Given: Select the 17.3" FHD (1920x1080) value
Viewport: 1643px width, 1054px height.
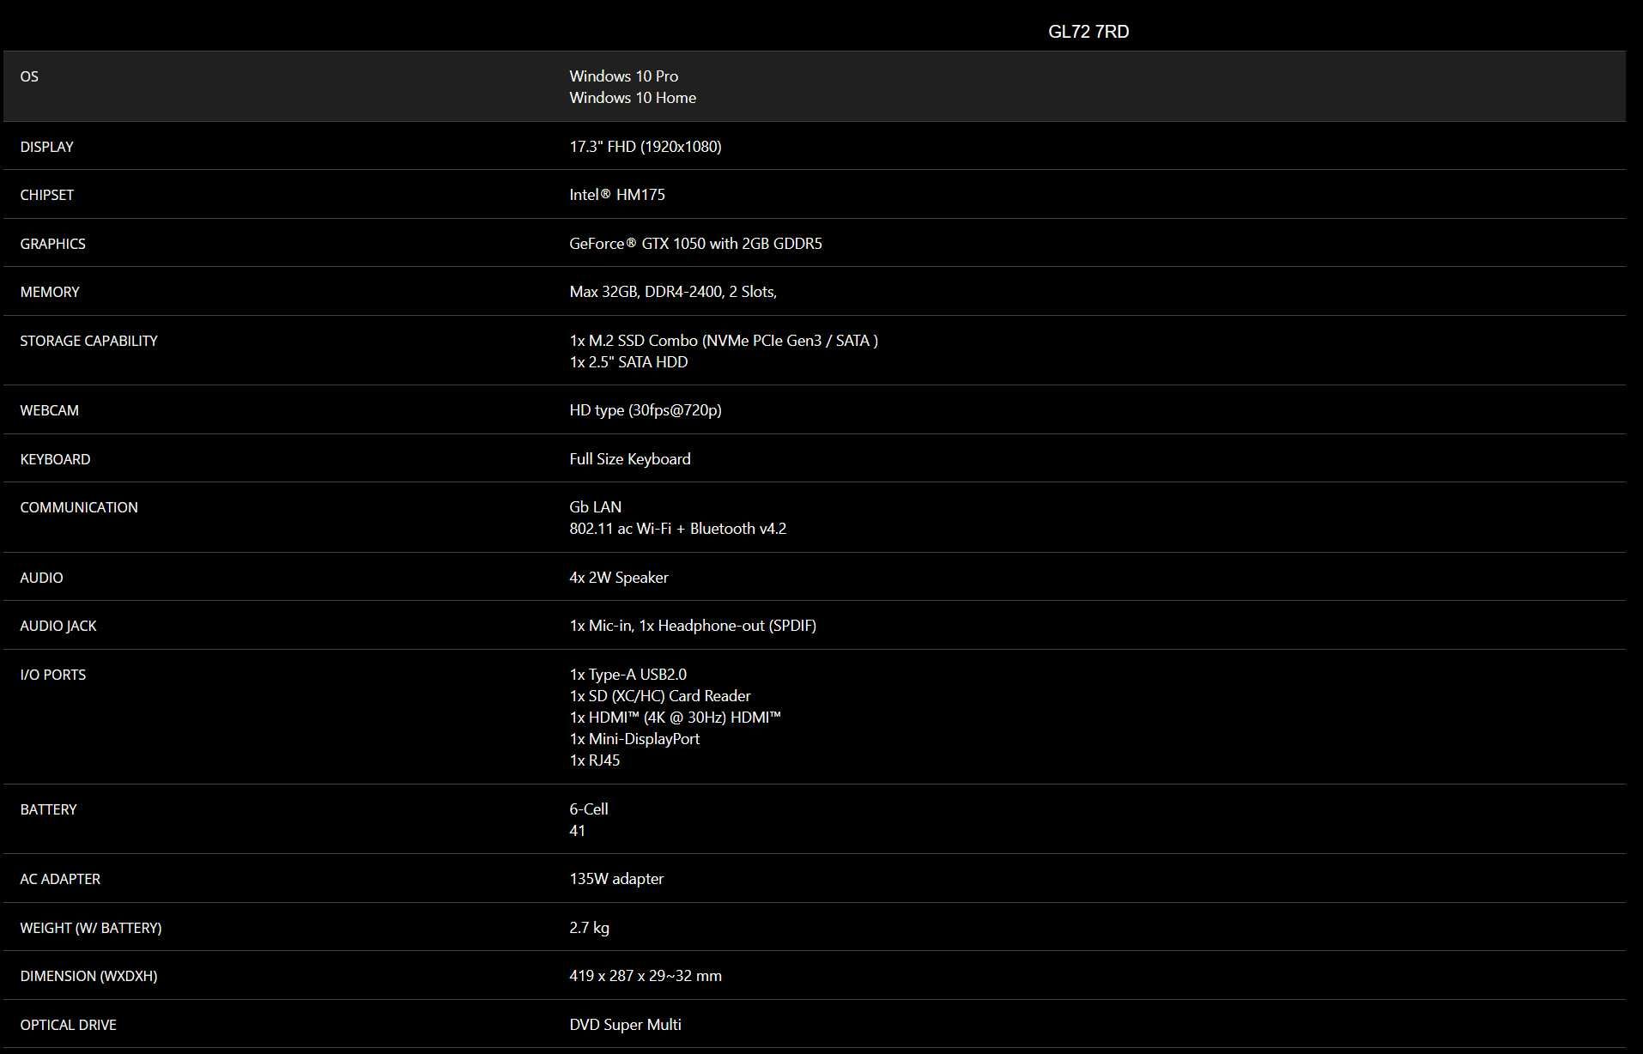Looking at the screenshot, I should pos(646,147).
